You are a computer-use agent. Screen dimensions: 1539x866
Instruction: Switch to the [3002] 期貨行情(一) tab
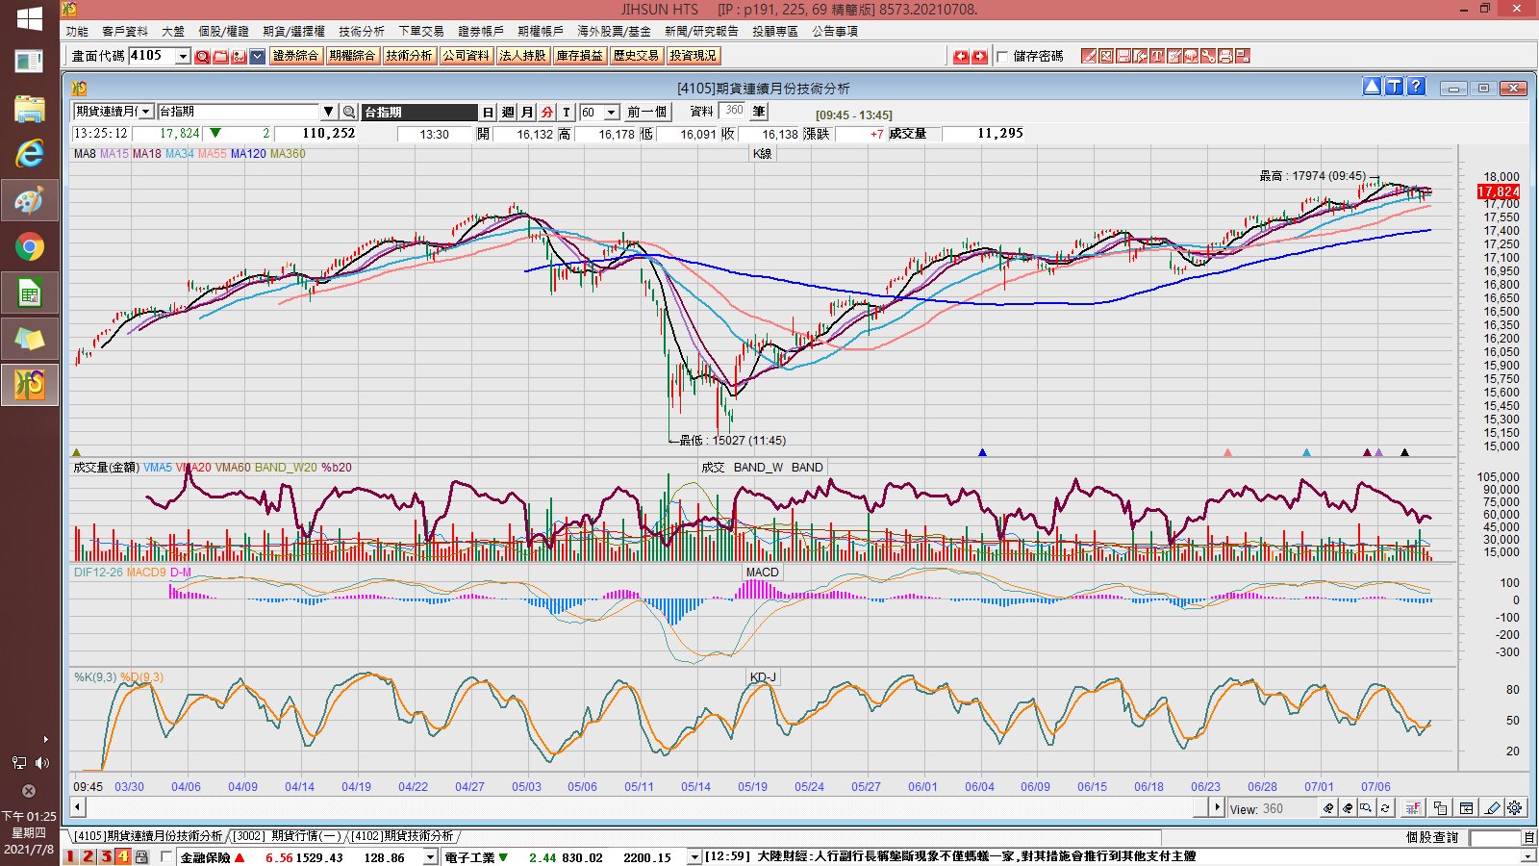click(x=287, y=836)
